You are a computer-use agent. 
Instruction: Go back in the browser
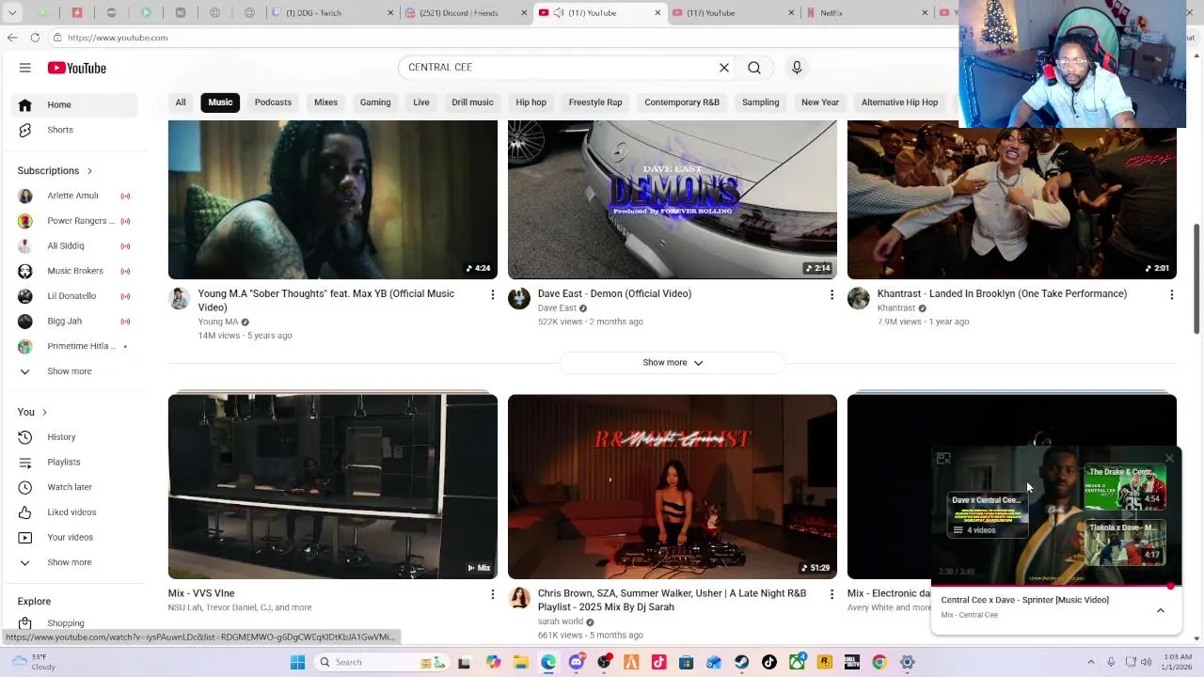click(x=12, y=38)
